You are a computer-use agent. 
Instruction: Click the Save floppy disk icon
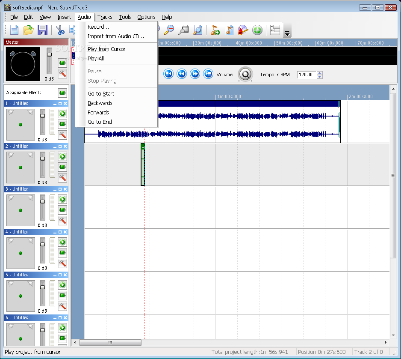coord(42,30)
